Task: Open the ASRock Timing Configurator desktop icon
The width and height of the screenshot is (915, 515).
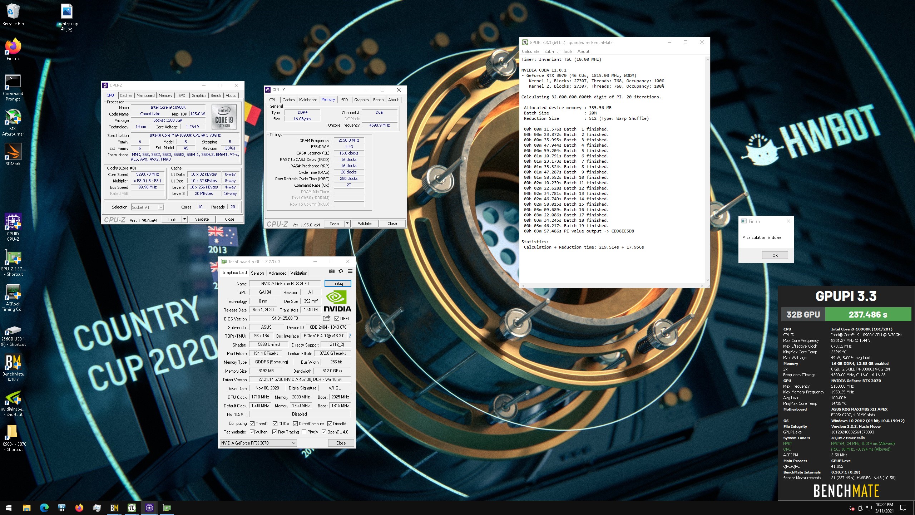Action: pos(13,298)
